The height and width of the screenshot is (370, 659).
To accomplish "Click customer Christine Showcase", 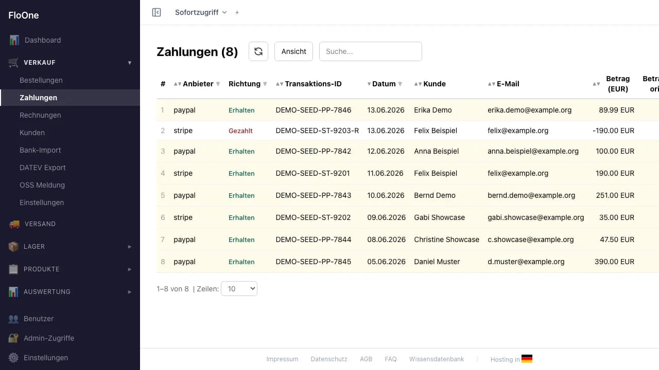I will coord(446,239).
